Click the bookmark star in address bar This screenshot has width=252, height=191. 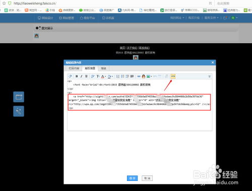click(4, 3)
